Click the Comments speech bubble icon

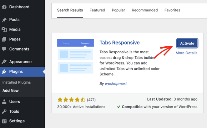4,49
